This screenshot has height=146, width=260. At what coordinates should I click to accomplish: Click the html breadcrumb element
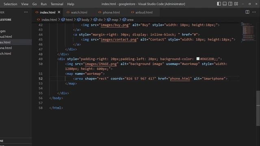(67, 20)
